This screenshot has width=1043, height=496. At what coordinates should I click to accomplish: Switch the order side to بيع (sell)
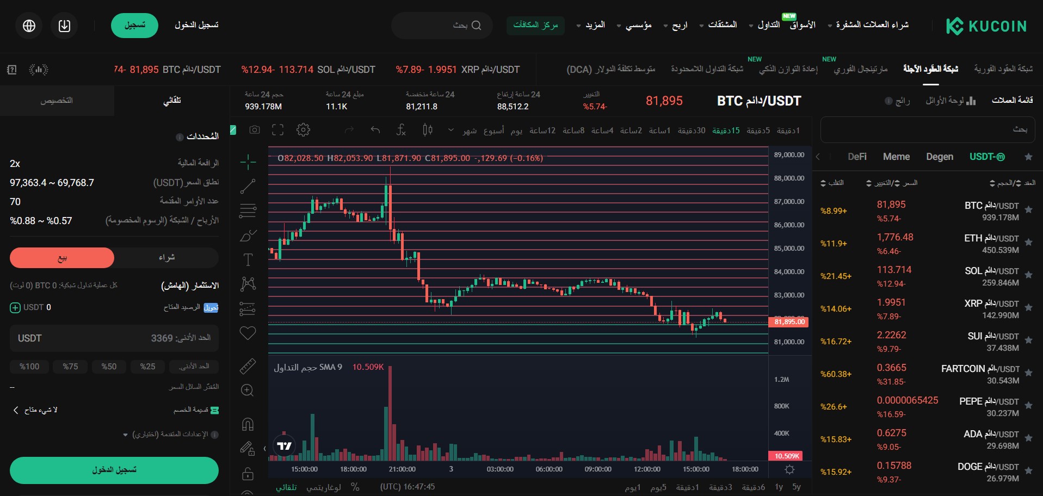point(62,258)
